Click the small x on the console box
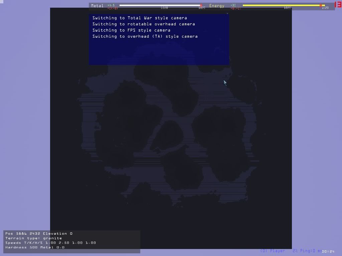Viewport: 342px width, 256px height. (x=227, y=14)
